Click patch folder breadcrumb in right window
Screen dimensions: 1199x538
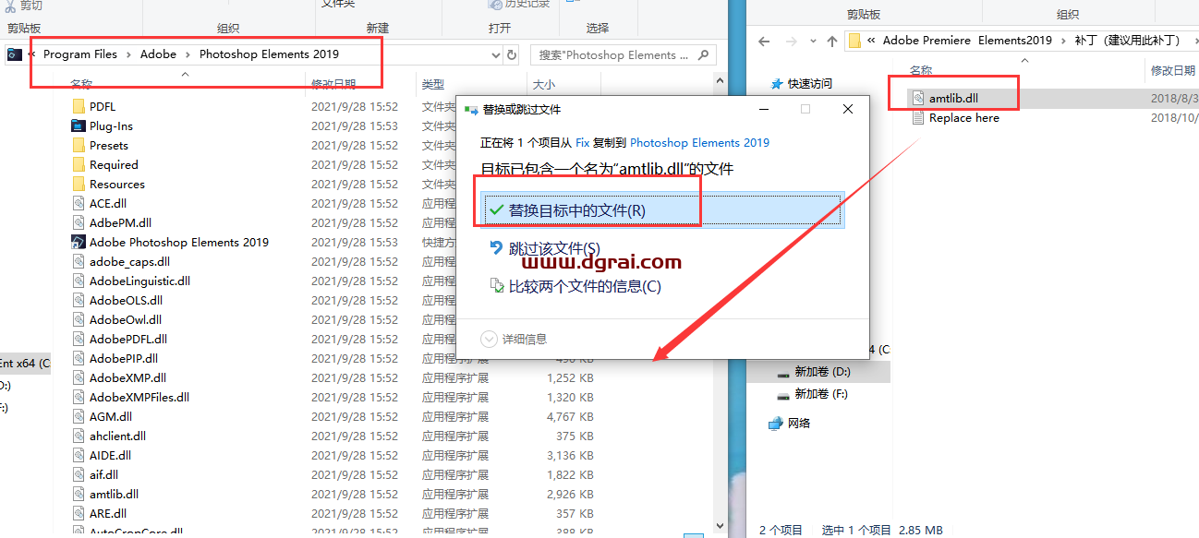(1127, 41)
